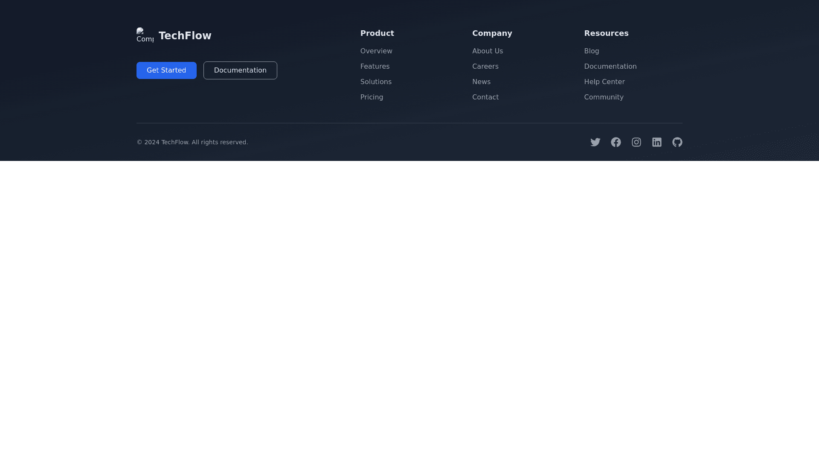Open the GitHub social icon
Image resolution: width=819 pixels, height=461 pixels.
(x=677, y=142)
